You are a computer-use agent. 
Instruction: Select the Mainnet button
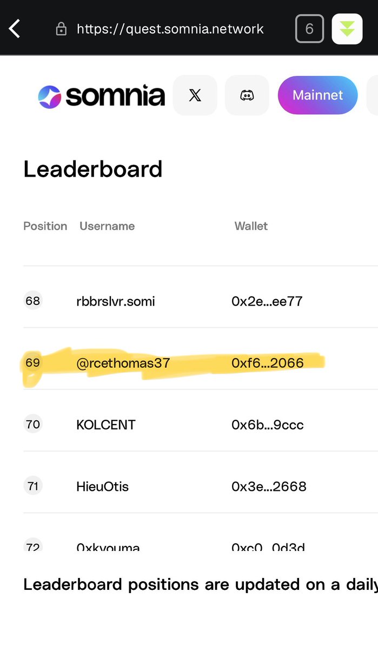(x=318, y=95)
